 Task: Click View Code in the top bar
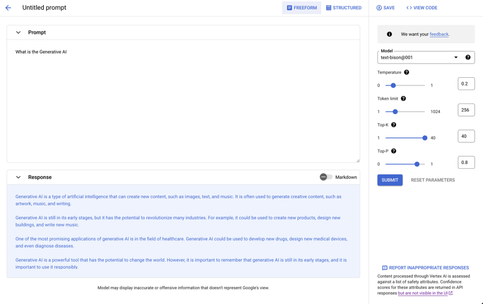(x=422, y=8)
